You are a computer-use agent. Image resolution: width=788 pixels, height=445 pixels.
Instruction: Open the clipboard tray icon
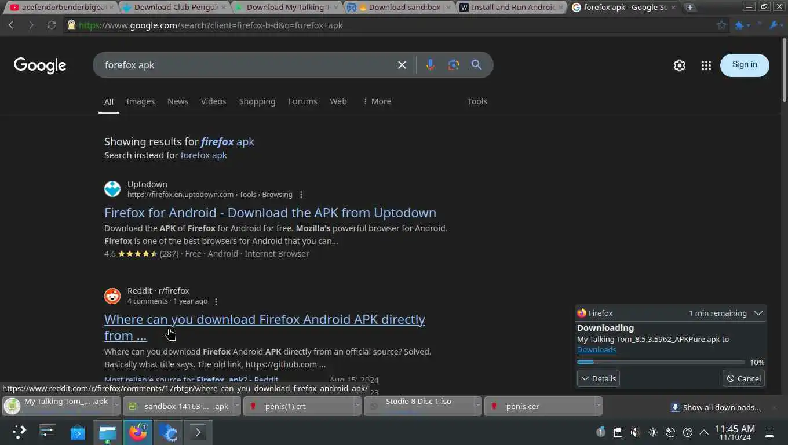(618, 432)
